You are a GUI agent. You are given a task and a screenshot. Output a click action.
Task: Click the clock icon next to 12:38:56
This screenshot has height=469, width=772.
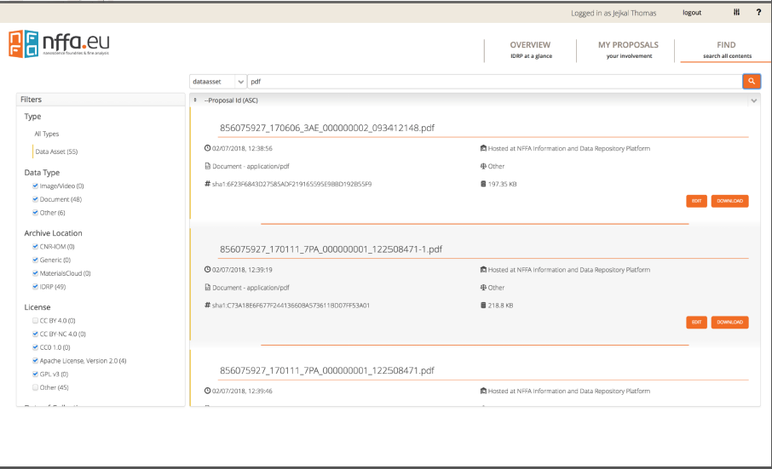click(207, 148)
